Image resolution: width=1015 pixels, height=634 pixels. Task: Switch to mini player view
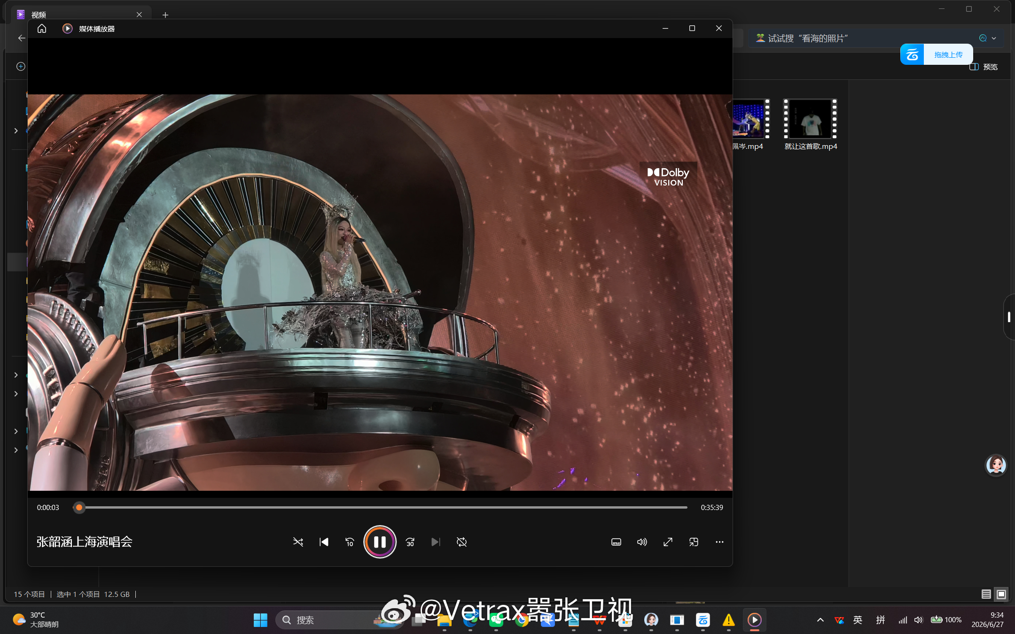(x=694, y=542)
